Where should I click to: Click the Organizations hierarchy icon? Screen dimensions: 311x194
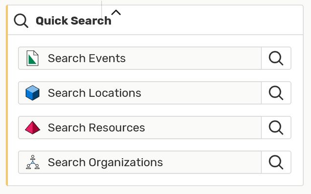[33, 162]
